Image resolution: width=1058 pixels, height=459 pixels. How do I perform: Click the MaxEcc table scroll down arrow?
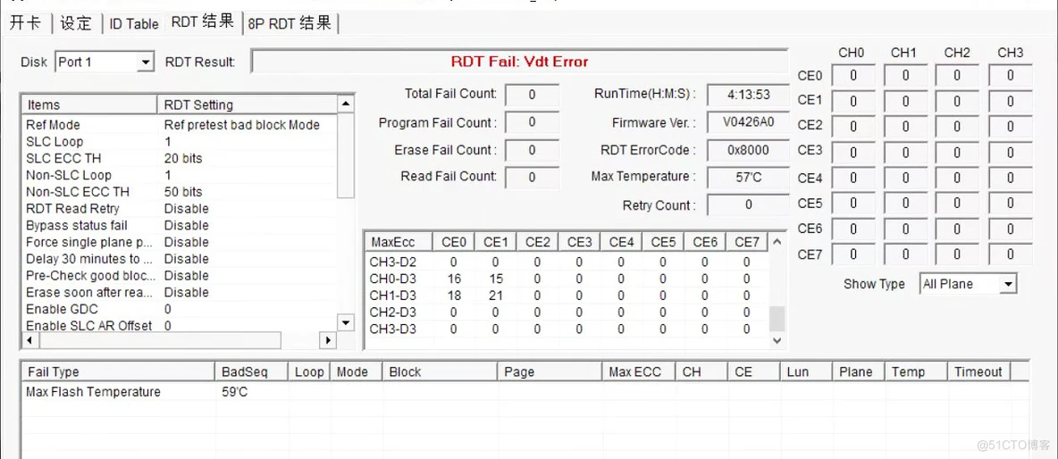tap(777, 340)
